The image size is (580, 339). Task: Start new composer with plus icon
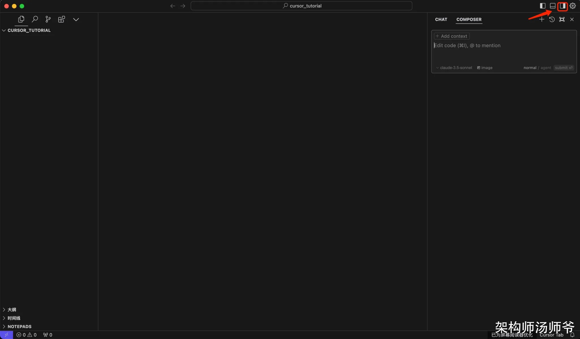542,19
